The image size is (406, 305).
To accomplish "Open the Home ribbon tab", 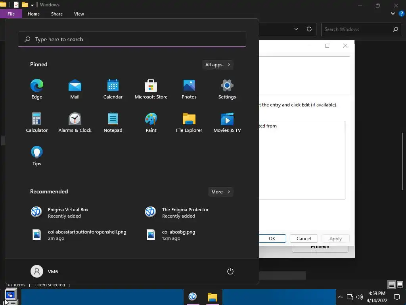I will (34, 14).
